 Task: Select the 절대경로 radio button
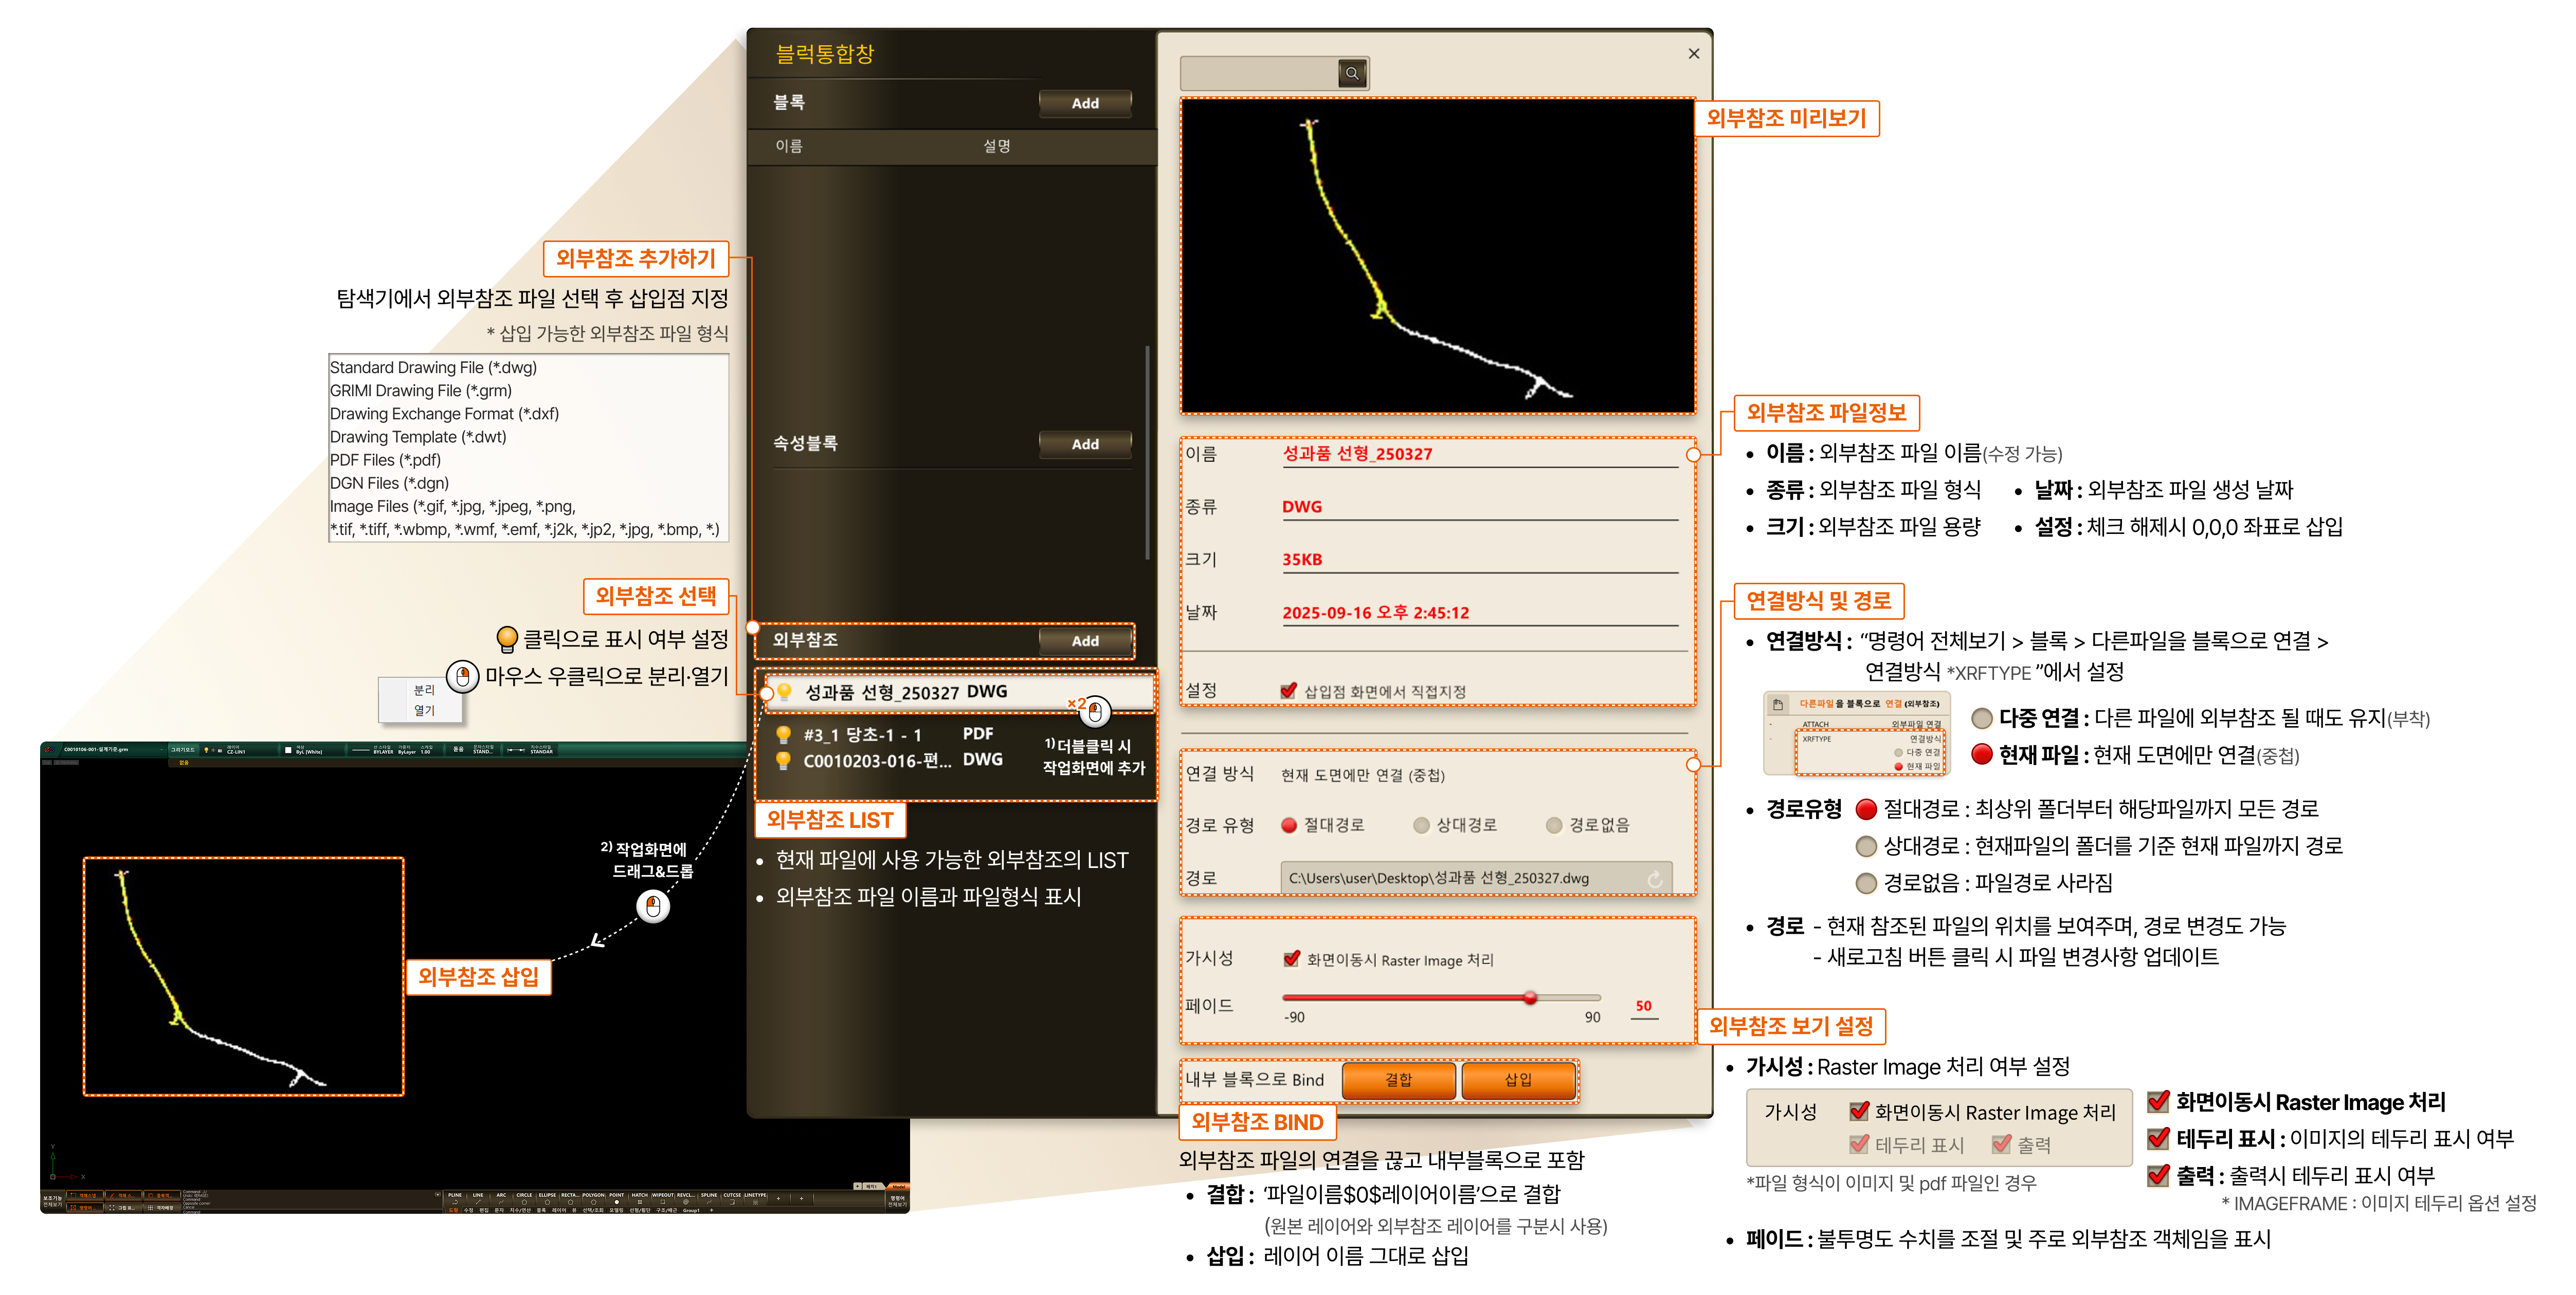[1289, 825]
